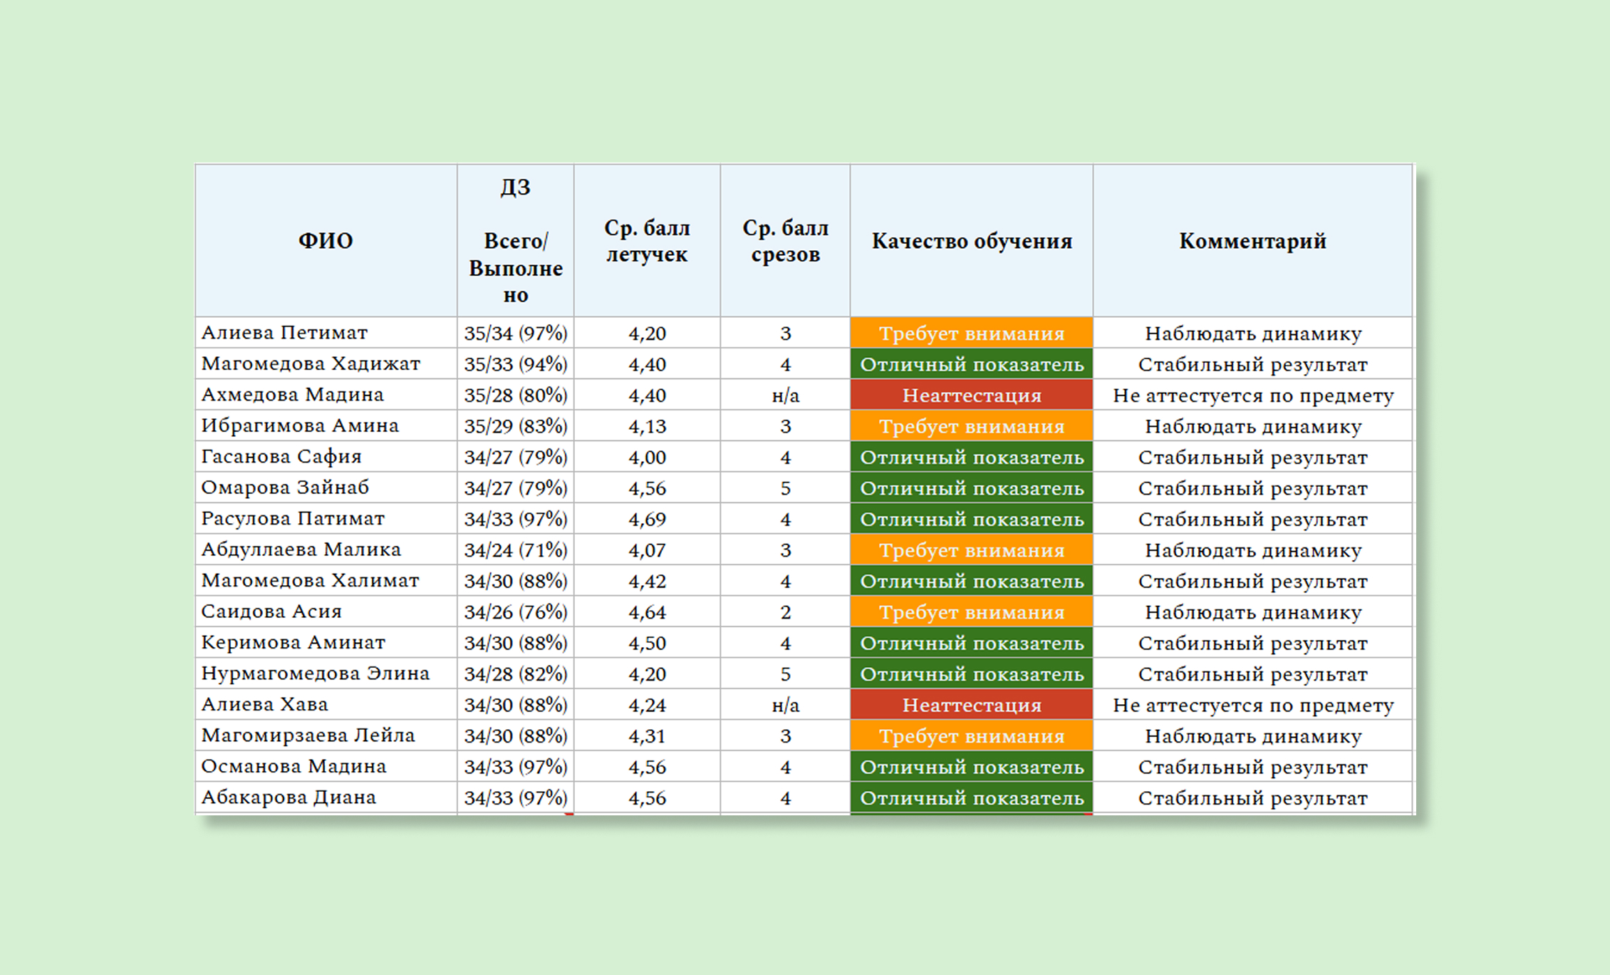Select the 4,13 average score cell
This screenshot has height=975, width=1610.
click(x=647, y=426)
